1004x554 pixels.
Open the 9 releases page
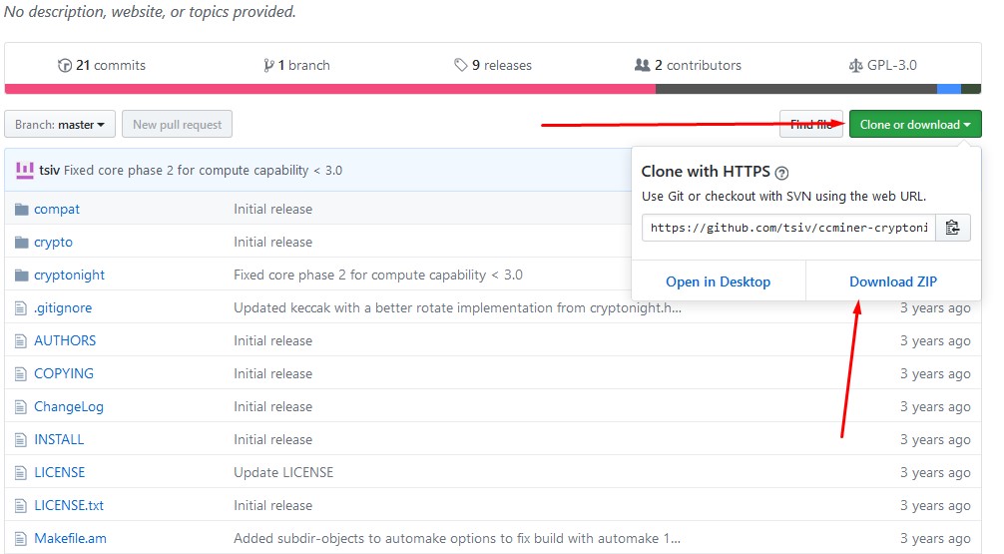click(493, 65)
